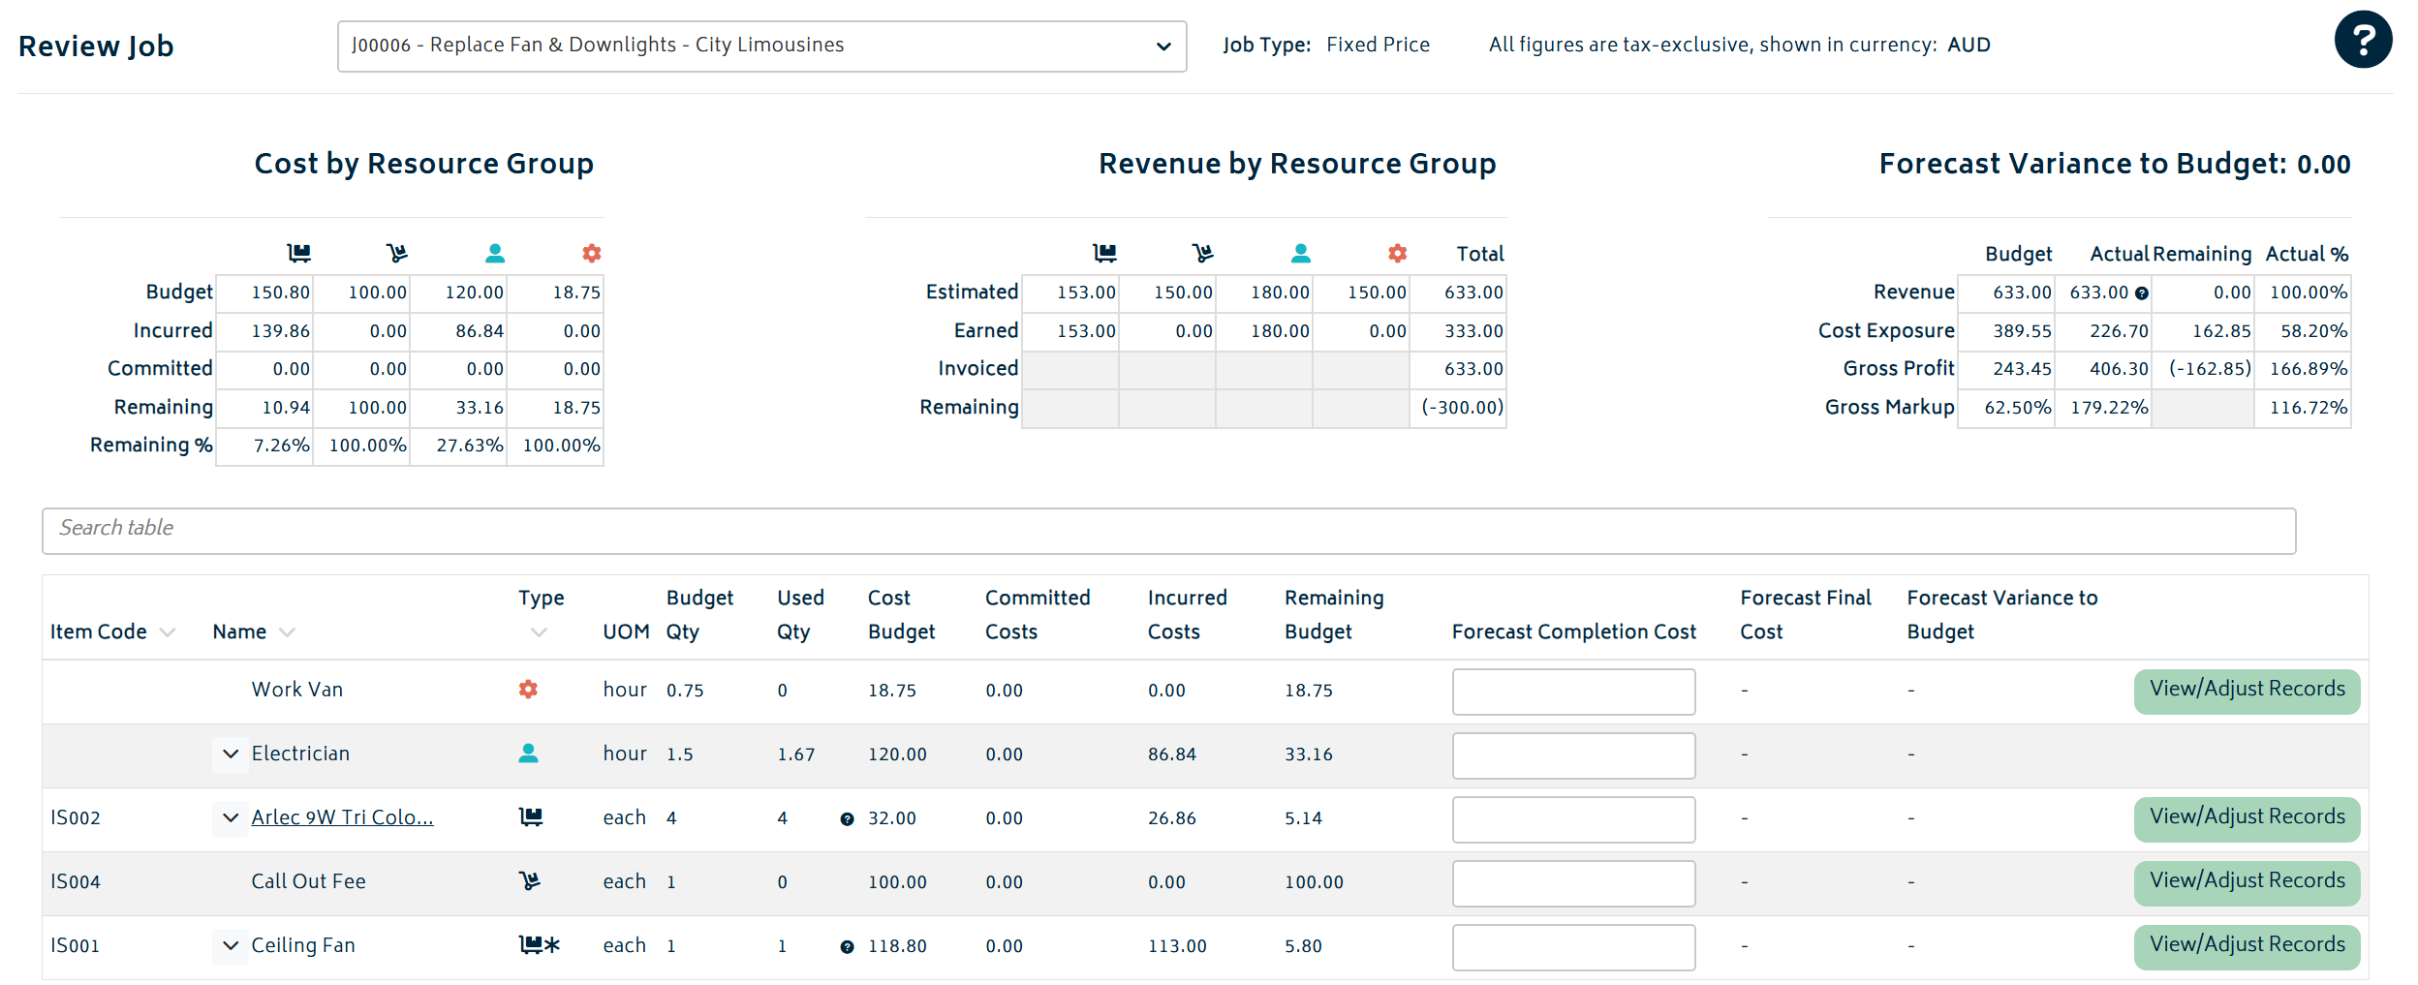Click Forecast Completion Cost field for Work Van
This screenshot has height=985, width=2418.
coord(1573,692)
